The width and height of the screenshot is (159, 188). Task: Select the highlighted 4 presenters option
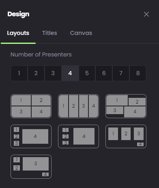70,73
